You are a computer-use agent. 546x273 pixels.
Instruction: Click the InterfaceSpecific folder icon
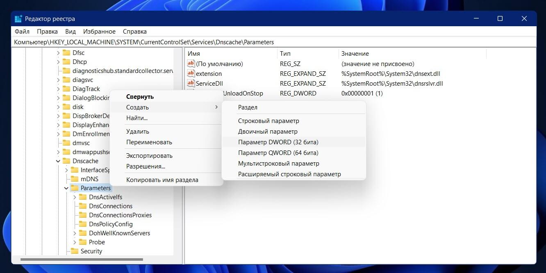75,170
